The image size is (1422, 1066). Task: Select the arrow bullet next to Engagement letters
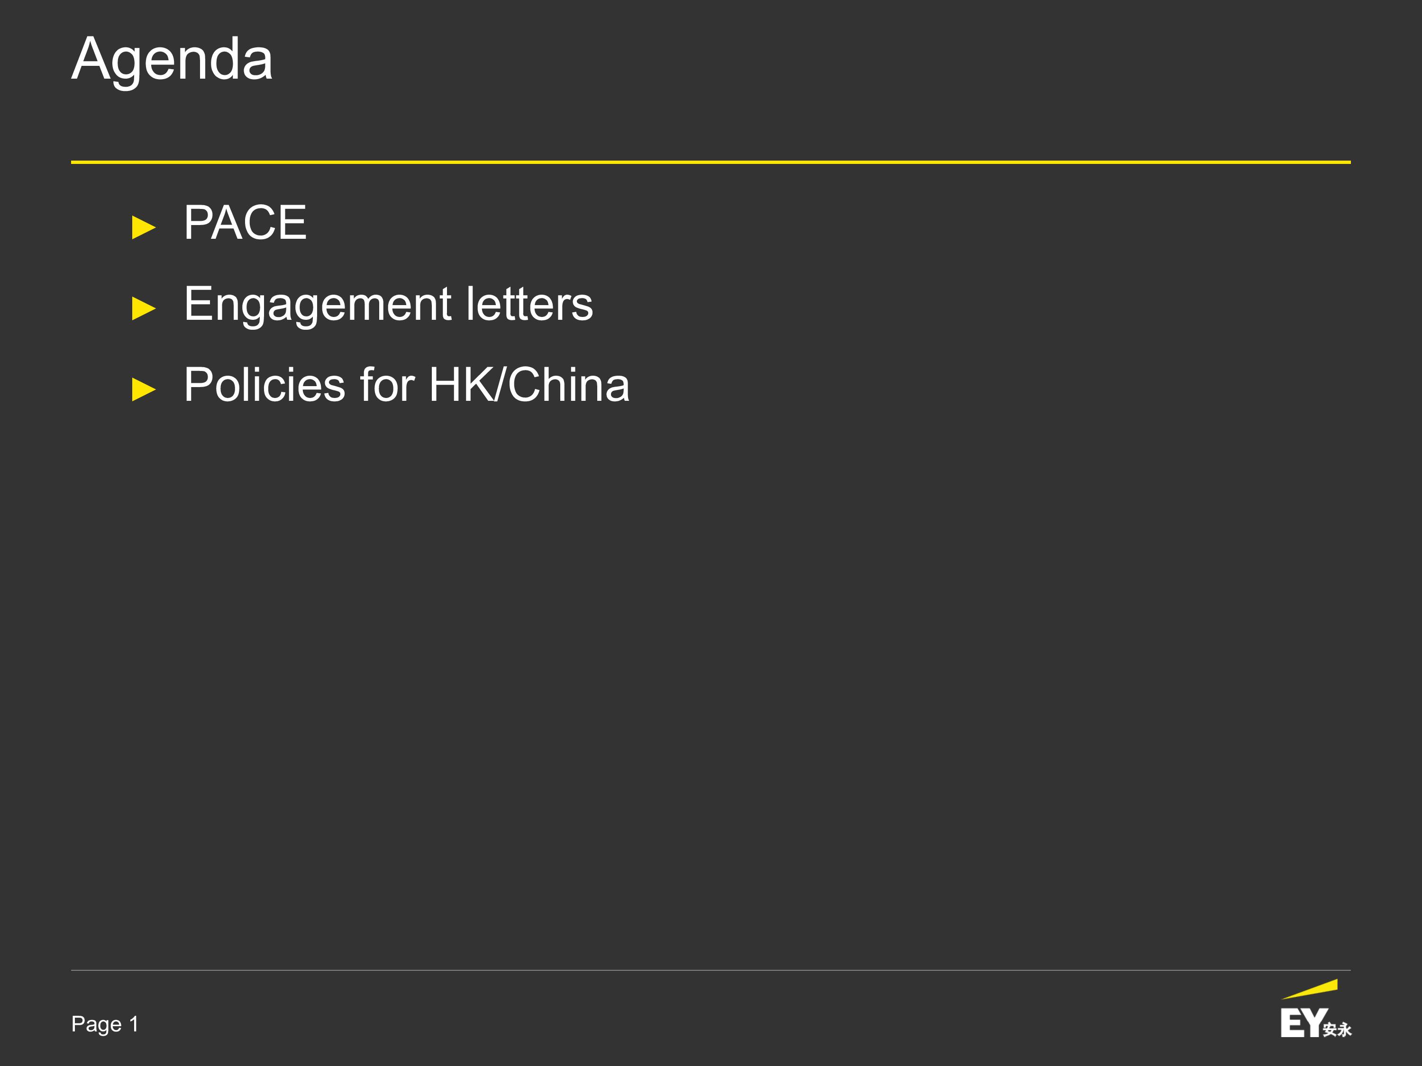[x=144, y=308]
